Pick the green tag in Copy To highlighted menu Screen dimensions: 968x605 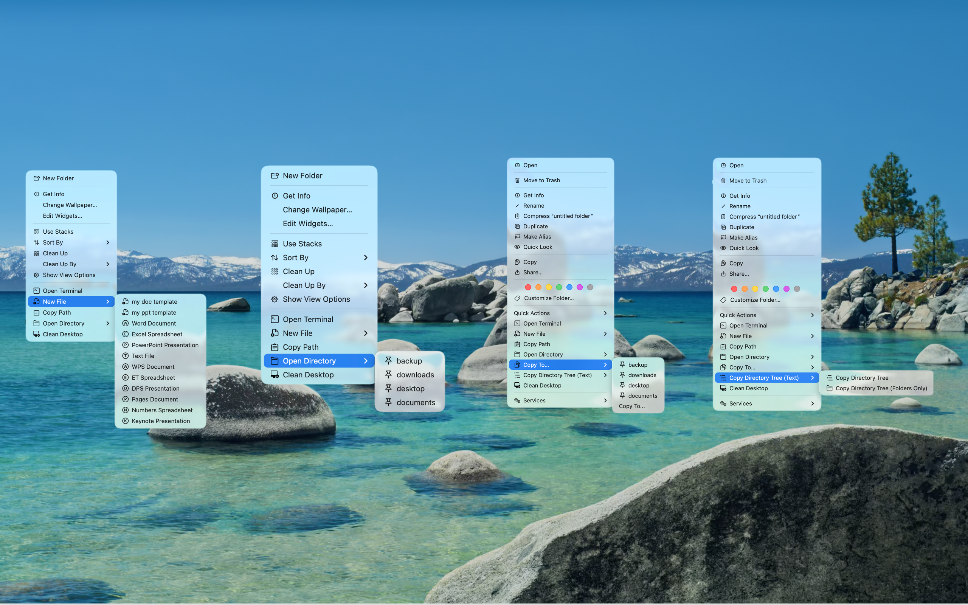(x=559, y=287)
